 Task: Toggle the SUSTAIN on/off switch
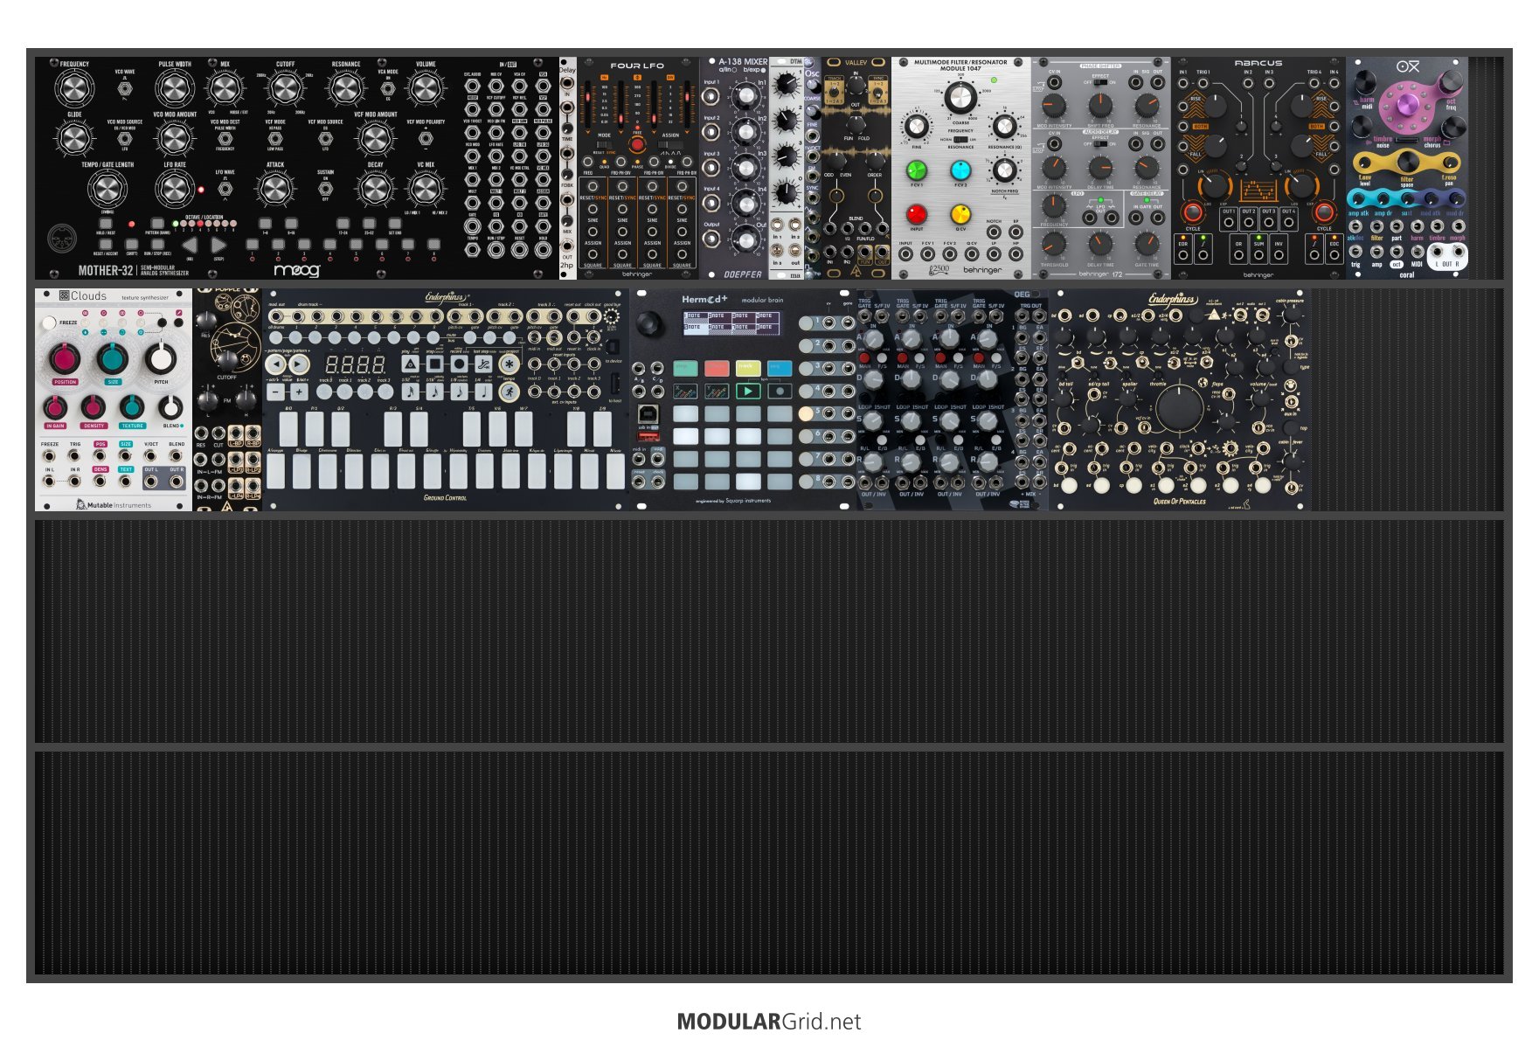pyautogui.click(x=325, y=188)
